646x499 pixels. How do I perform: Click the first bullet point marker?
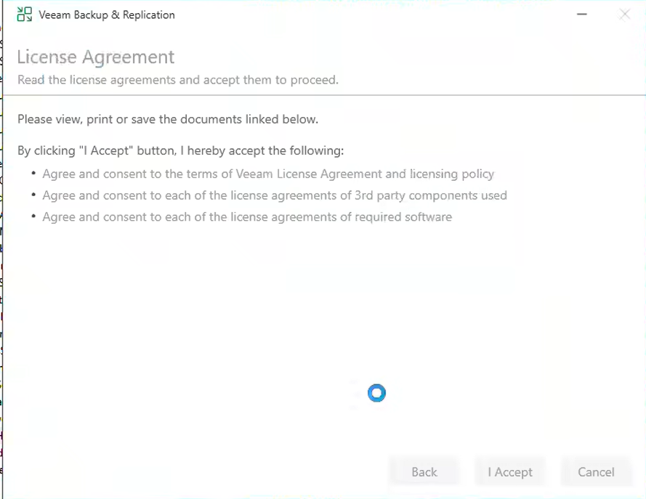[x=33, y=174]
